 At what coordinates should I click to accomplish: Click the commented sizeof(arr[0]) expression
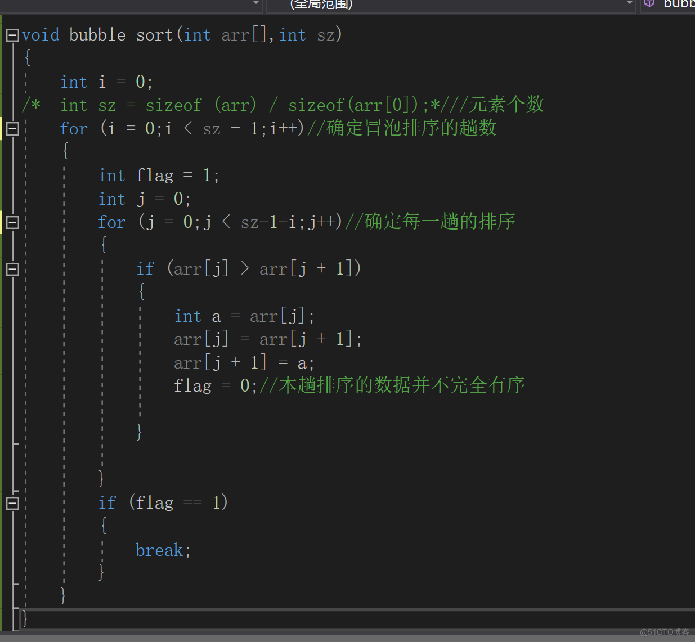click(x=353, y=105)
